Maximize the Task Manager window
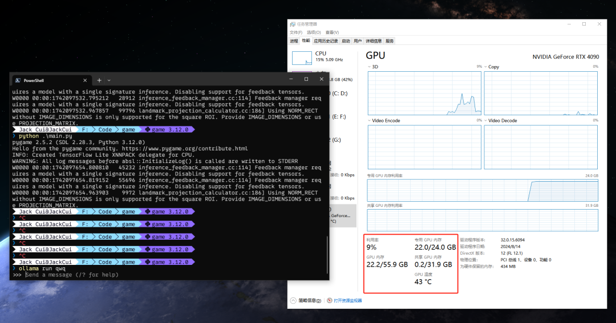The height and width of the screenshot is (323, 616). click(x=584, y=24)
